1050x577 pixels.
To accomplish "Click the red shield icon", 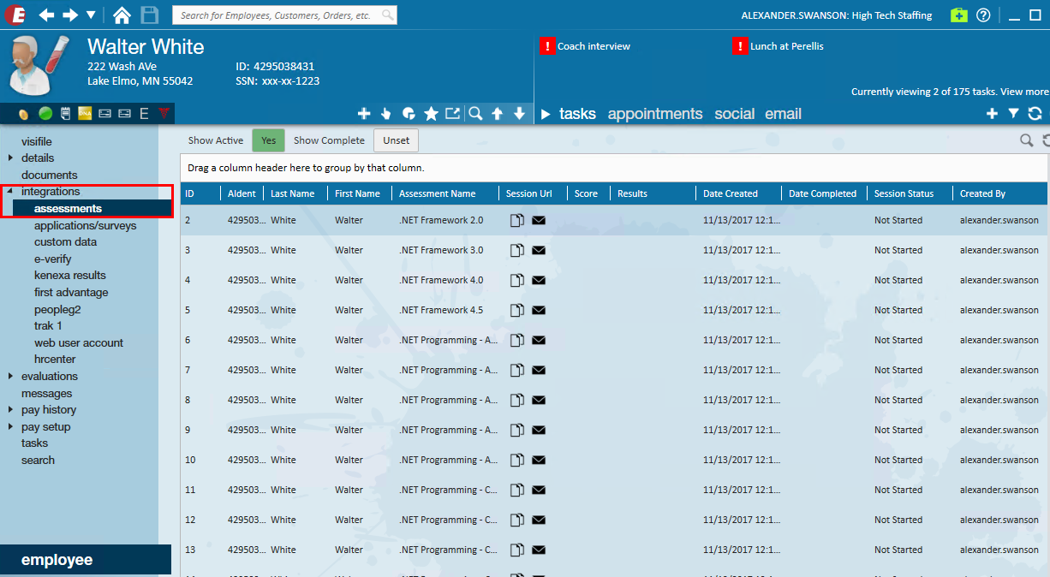I will (164, 113).
